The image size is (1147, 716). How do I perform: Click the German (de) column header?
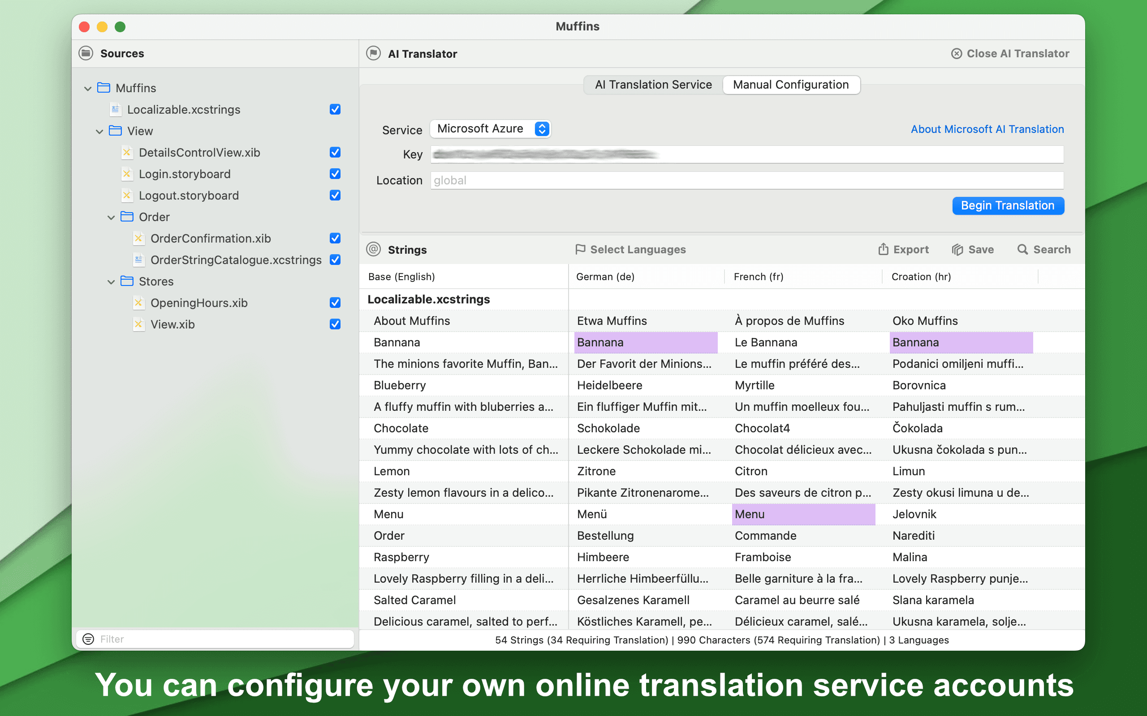(647, 277)
